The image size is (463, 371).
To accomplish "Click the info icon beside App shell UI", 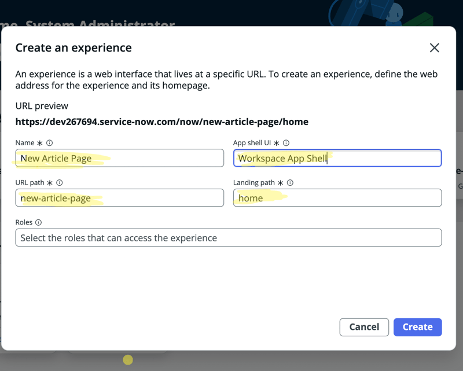I will 286,143.
